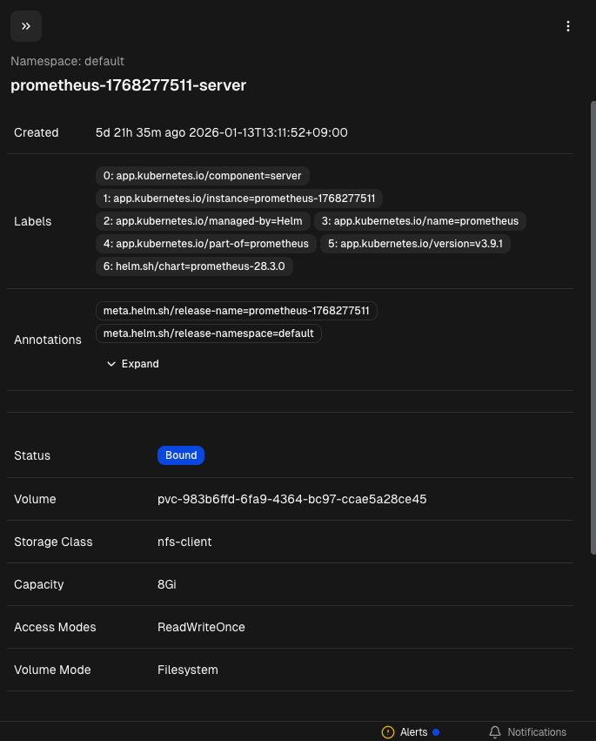This screenshot has width=596, height=741.
Task: Open Alerts from the bottom status bar
Action: click(413, 732)
